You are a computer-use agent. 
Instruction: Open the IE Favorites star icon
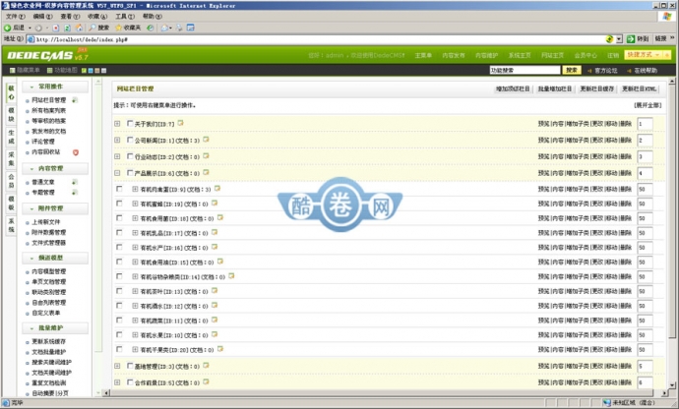[119, 28]
